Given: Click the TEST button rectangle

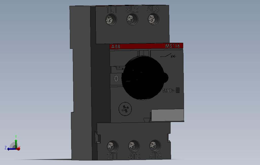Looking at the screenshot, I should (x=178, y=90).
